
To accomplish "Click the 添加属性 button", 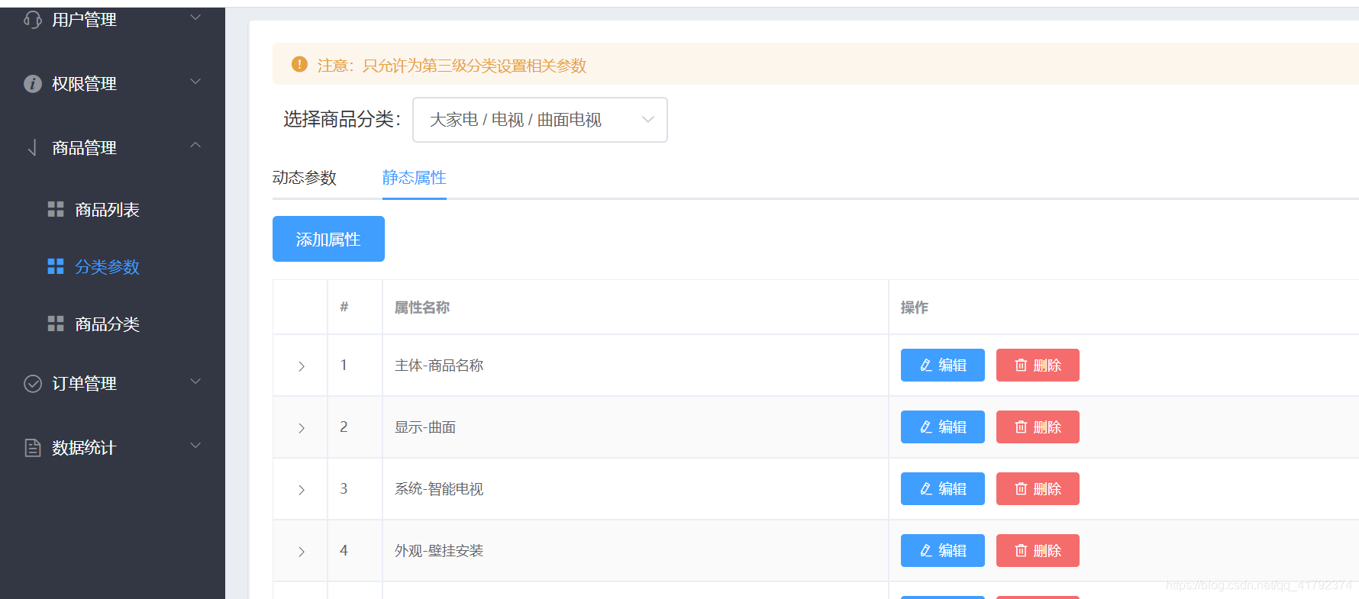I will 328,239.
